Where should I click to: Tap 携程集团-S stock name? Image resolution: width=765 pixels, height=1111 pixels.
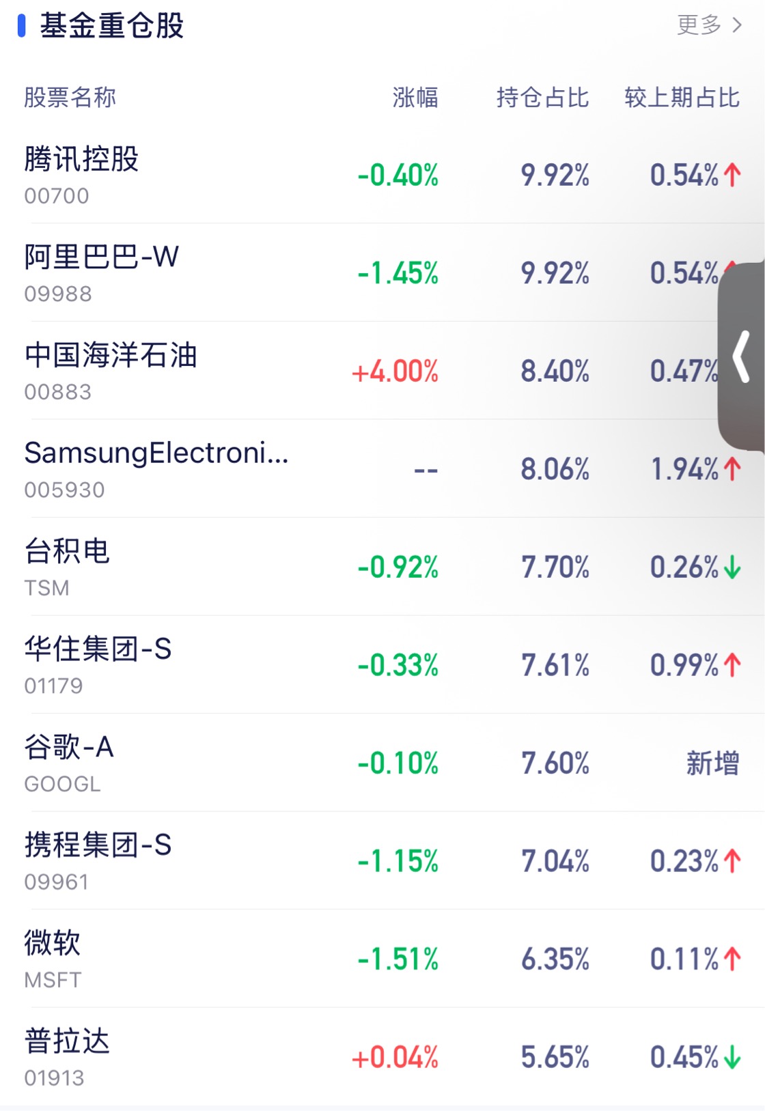coord(98,845)
